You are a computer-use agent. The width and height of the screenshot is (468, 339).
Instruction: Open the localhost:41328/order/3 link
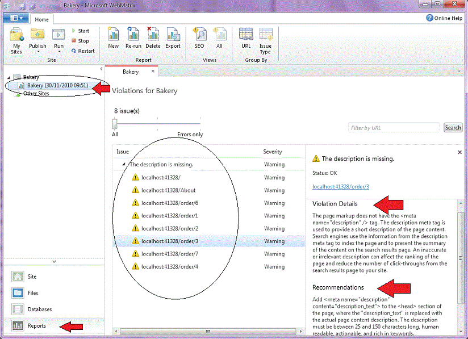(x=341, y=187)
